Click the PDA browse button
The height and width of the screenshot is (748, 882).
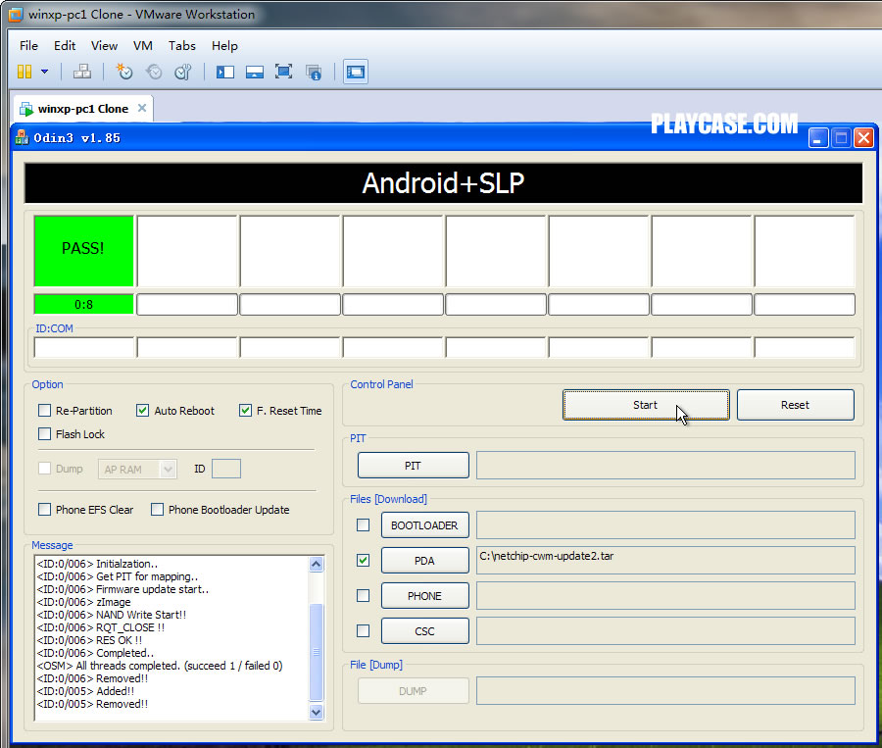pyautogui.click(x=424, y=561)
